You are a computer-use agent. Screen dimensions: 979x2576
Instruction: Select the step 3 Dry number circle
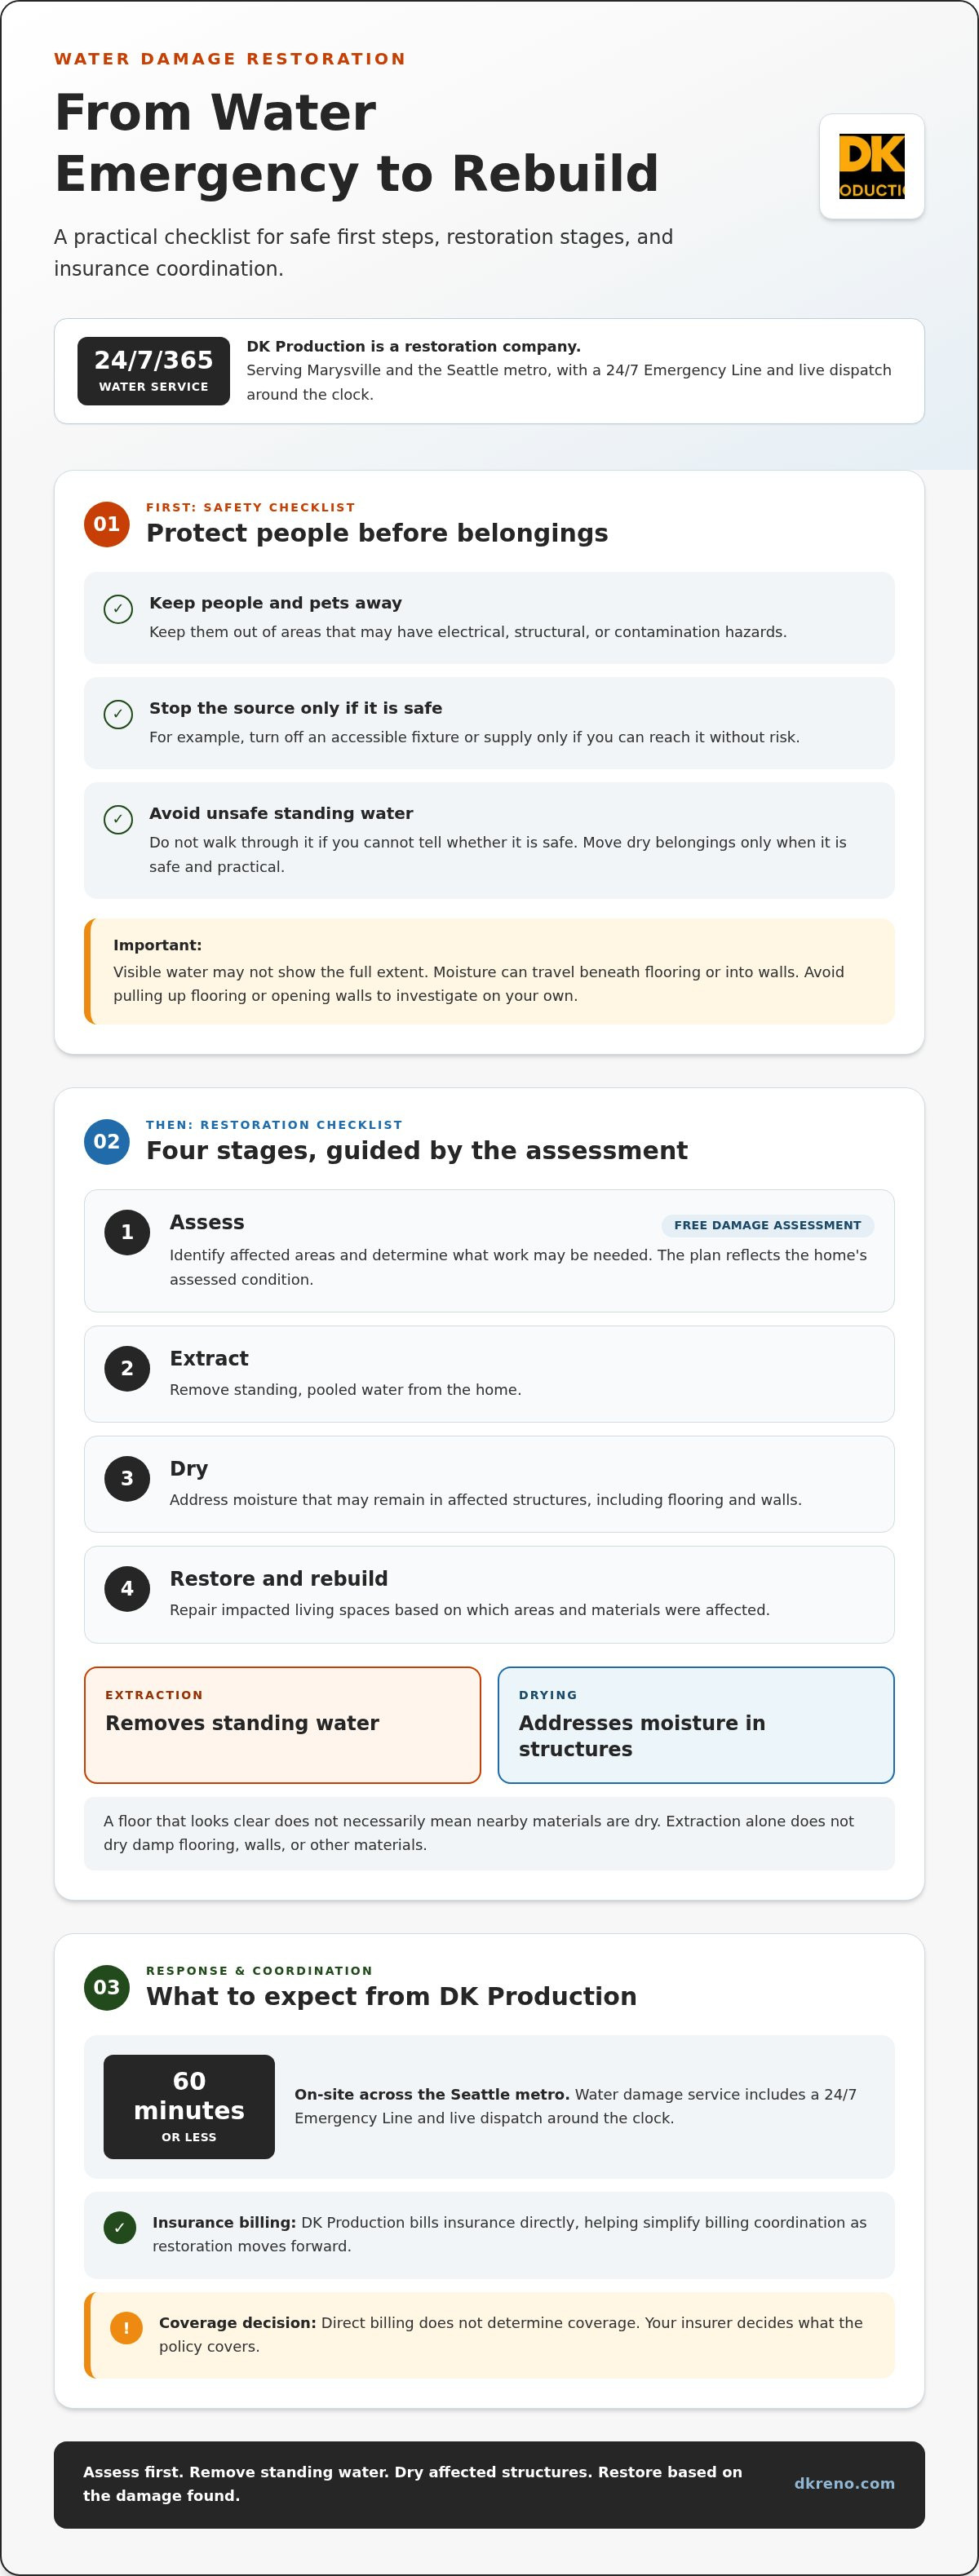coord(127,1478)
